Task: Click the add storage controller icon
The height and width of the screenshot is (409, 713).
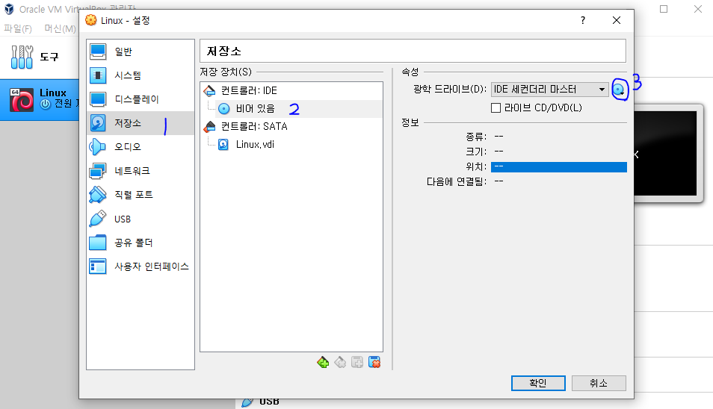Action: click(323, 362)
